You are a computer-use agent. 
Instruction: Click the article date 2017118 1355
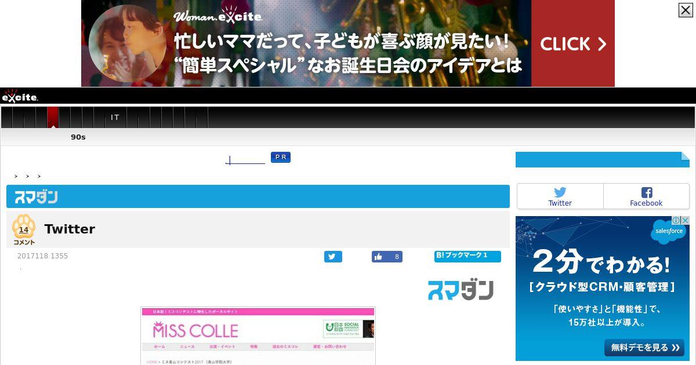[42, 256]
